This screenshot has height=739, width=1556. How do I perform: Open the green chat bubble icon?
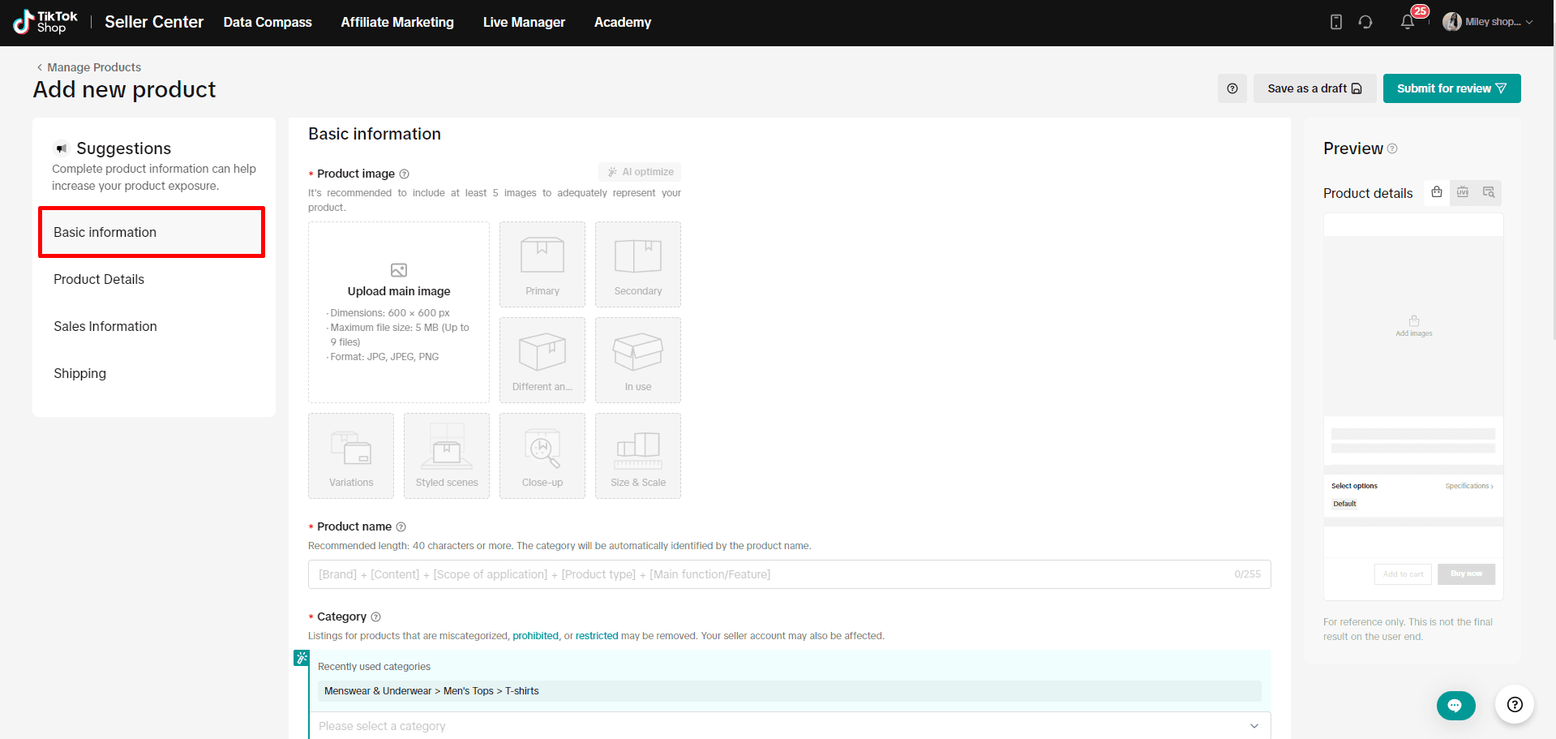pos(1455,705)
